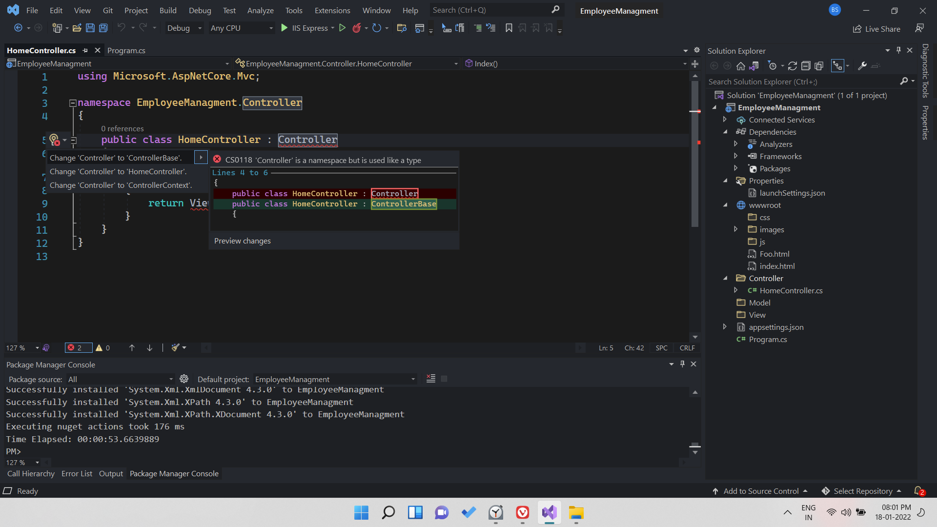Click Package Manager Console settings gear icon

tap(184, 379)
